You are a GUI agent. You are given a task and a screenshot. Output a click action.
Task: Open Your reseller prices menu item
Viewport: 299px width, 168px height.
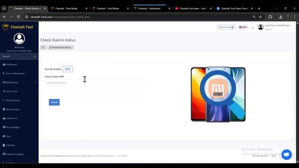coord(14,74)
